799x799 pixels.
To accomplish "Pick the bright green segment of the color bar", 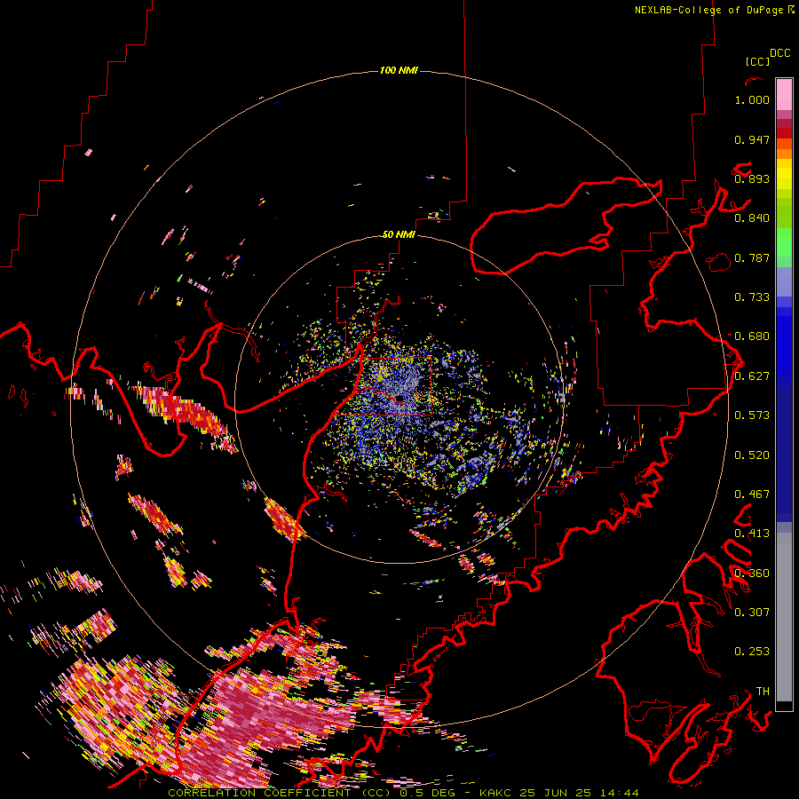I will tap(784, 241).
